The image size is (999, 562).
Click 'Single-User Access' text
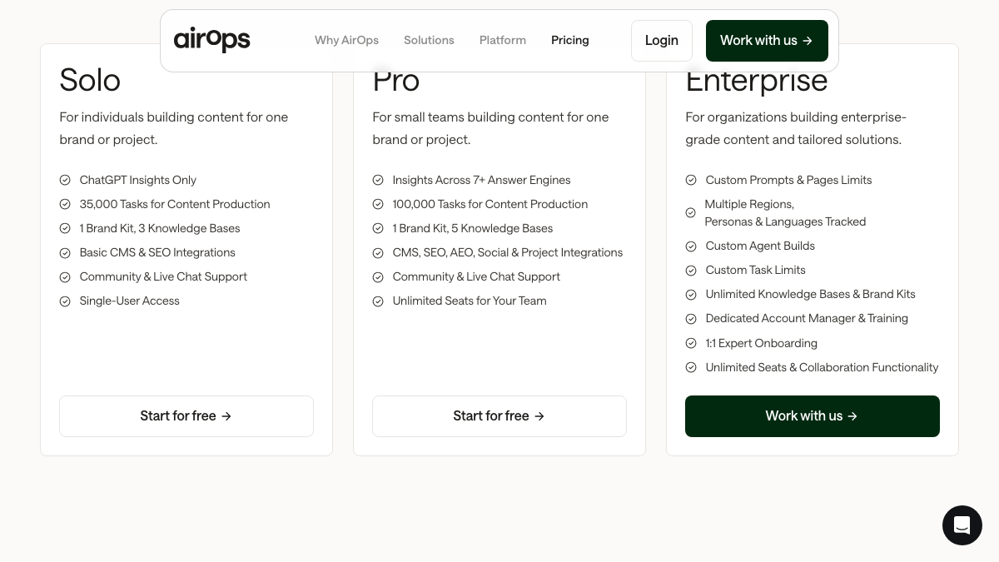click(x=130, y=301)
